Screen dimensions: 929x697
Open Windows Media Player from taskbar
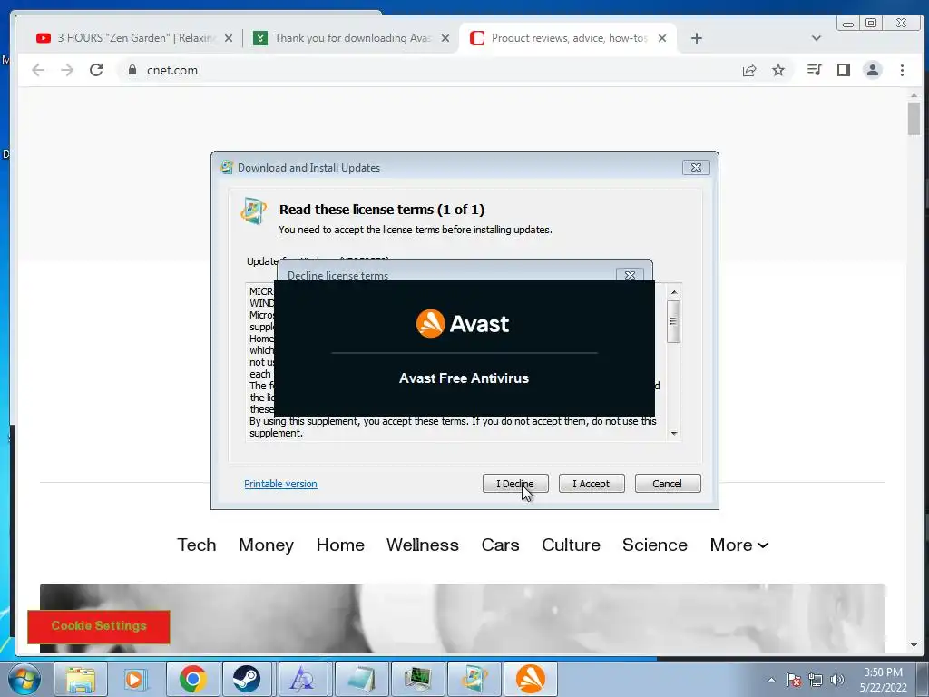pyautogui.click(x=136, y=679)
